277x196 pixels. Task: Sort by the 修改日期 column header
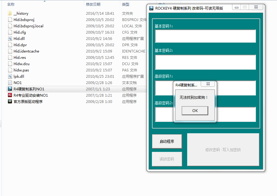(x=93, y=5)
